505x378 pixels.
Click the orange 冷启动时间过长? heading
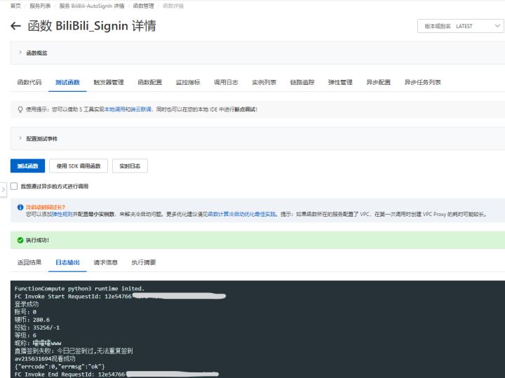46,208
